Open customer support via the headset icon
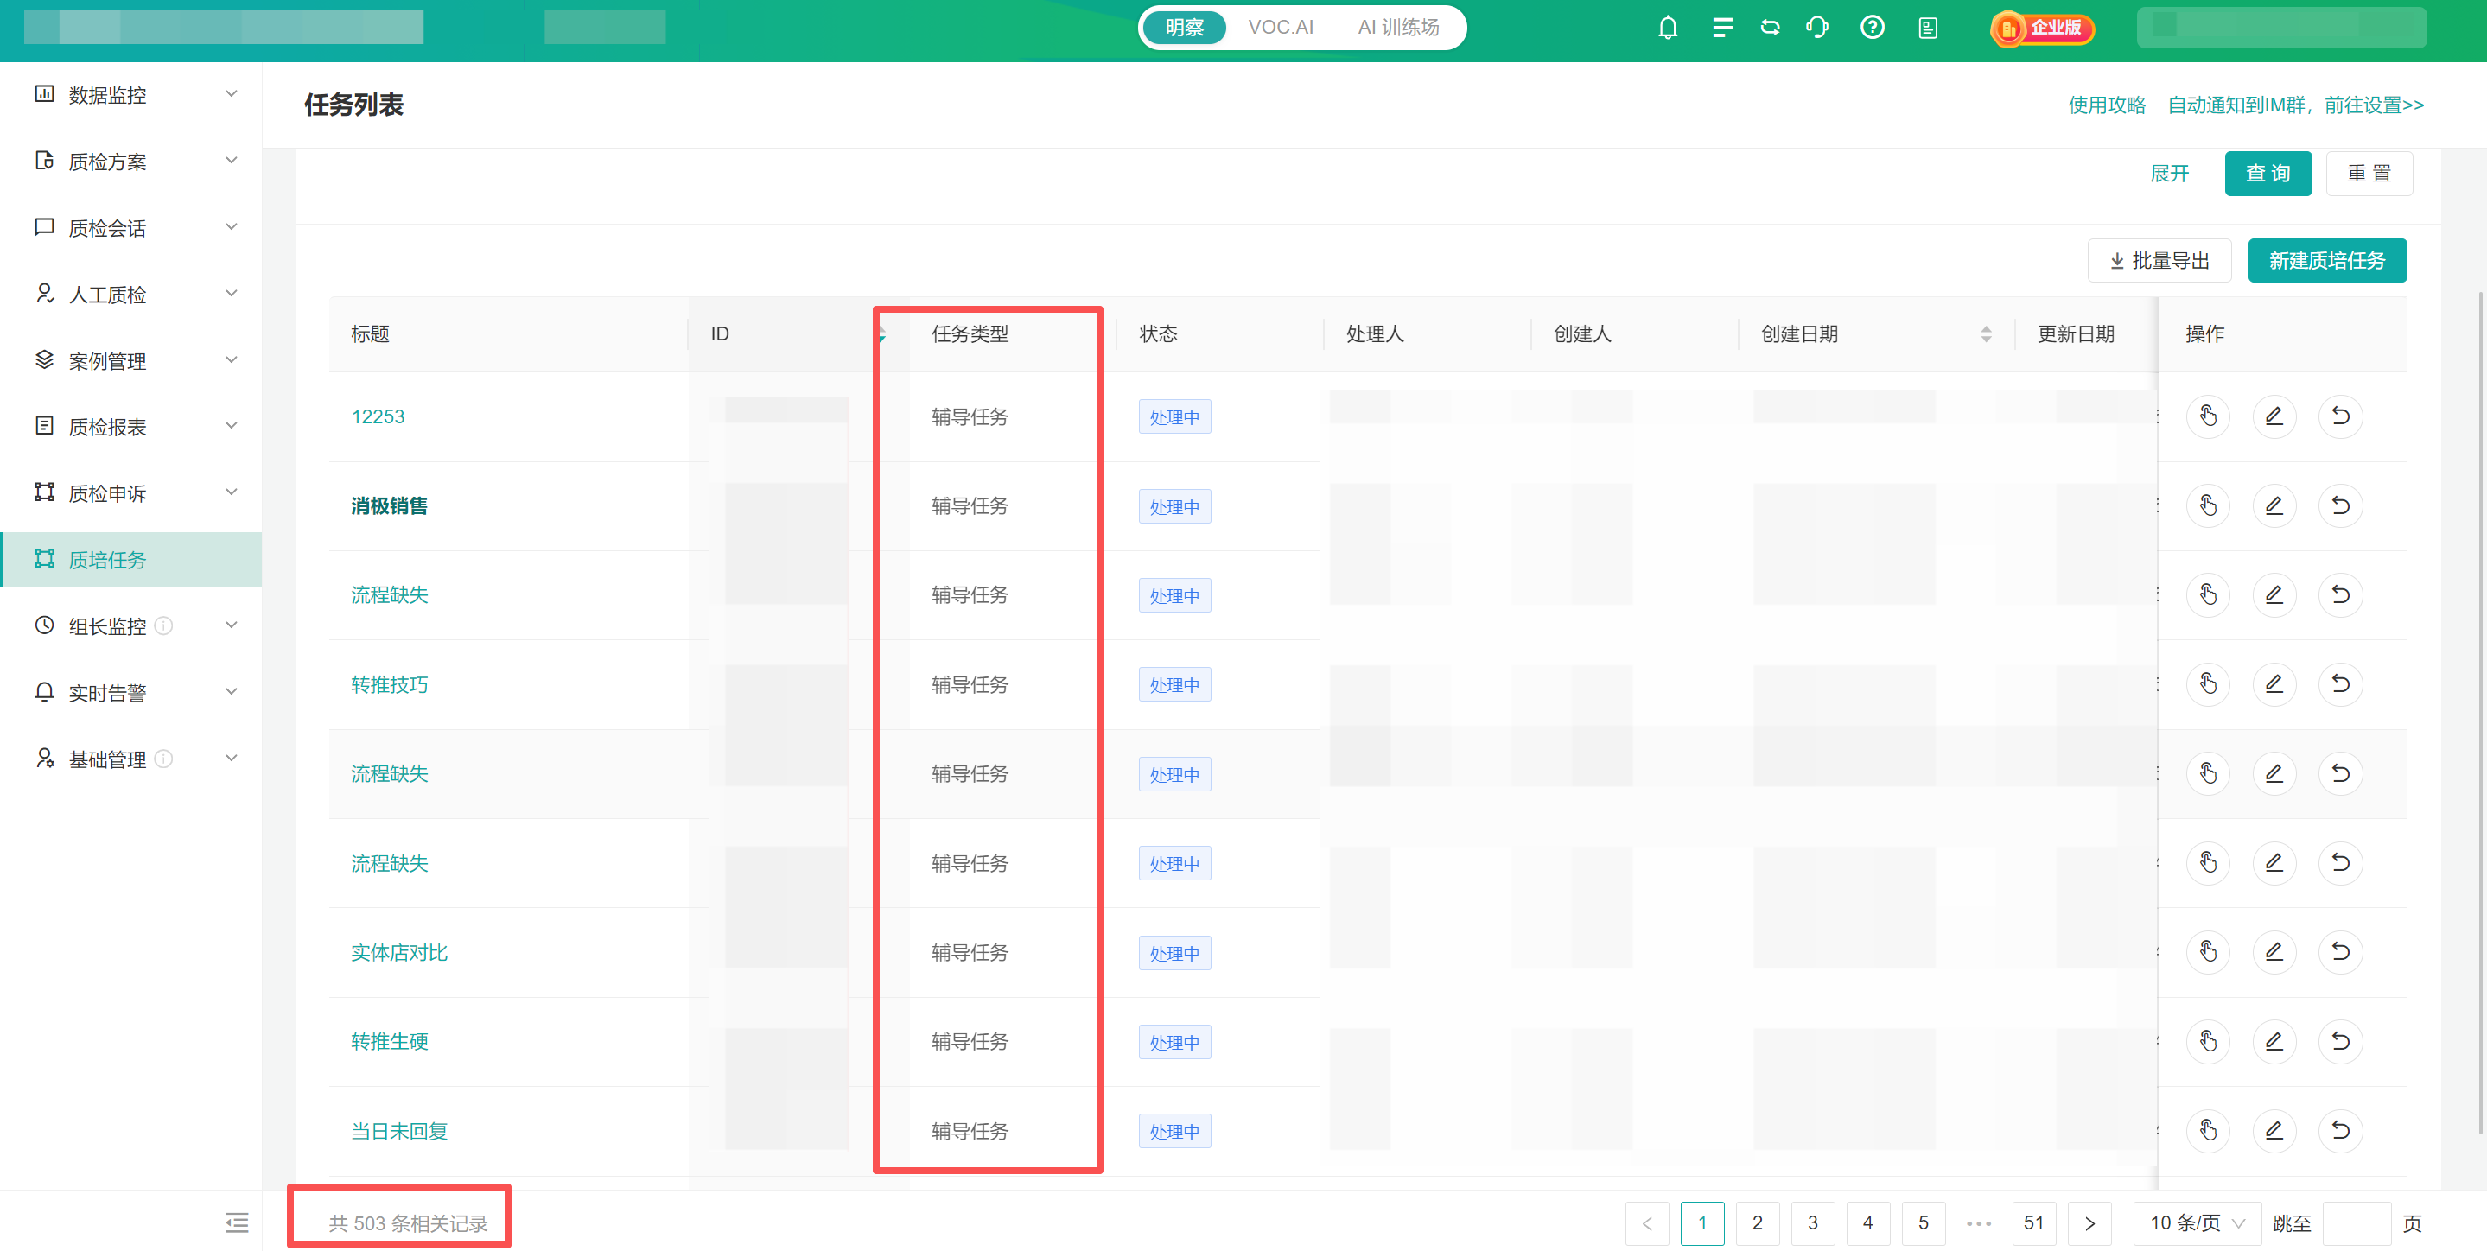 point(1816,27)
